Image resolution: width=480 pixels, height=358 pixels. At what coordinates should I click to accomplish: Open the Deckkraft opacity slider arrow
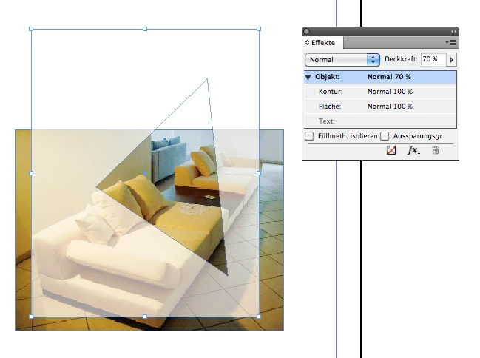(x=452, y=60)
